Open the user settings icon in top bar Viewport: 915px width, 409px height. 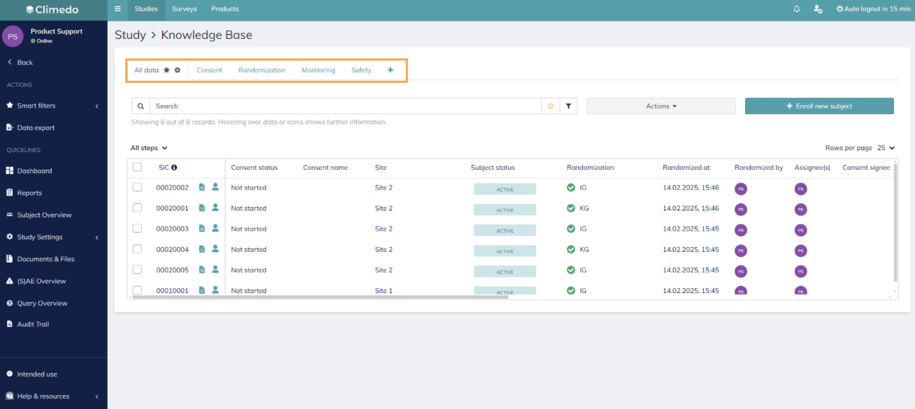pos(818,9)
